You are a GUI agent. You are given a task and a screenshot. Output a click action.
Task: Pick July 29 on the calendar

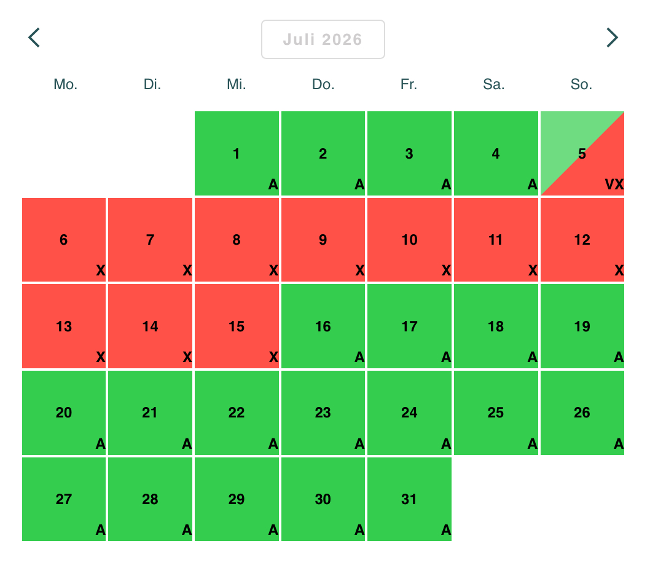[237, 499]
